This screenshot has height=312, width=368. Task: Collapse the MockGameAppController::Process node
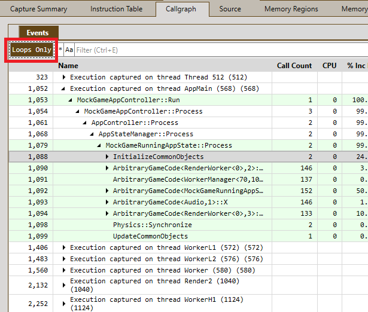click(x=77, y=111)
